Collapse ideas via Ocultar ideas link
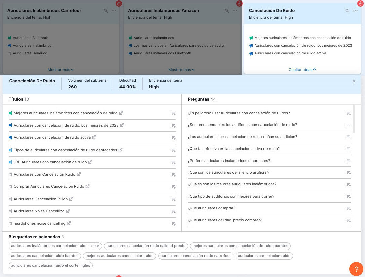This screenshot has height=277, width=365. click(x=302, y=70)
